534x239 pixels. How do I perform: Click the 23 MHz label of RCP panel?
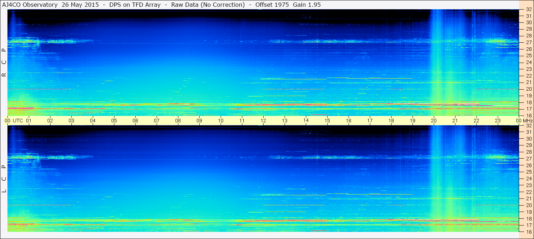pos(529,69)
